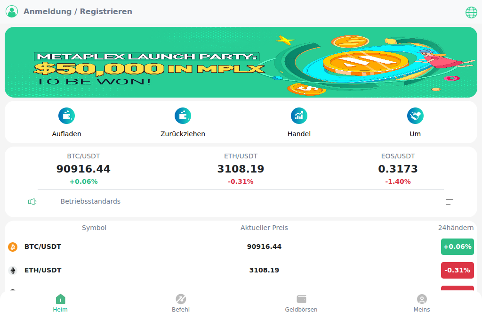Go to the Geldbörsen tab
The height and width of the screenshot is (321, 482).
click(x=301, y=303)
